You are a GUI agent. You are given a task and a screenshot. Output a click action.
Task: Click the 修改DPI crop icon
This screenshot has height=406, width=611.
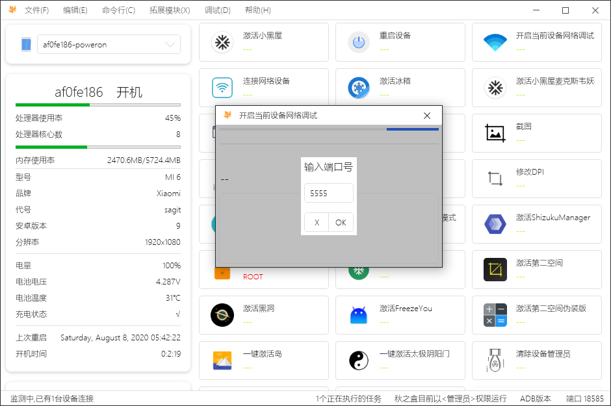click(495, 179)
